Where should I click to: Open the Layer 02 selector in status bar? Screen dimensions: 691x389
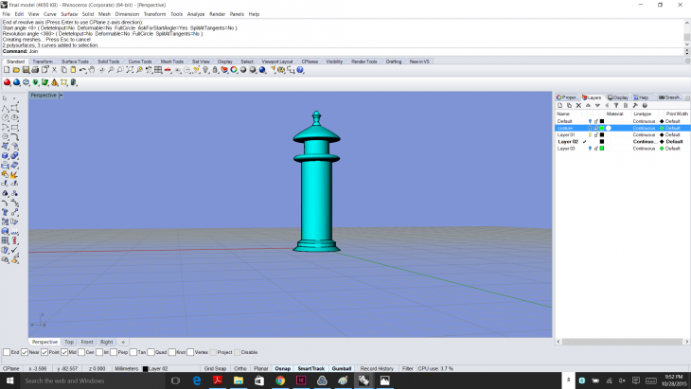click(x=157, y=368)
